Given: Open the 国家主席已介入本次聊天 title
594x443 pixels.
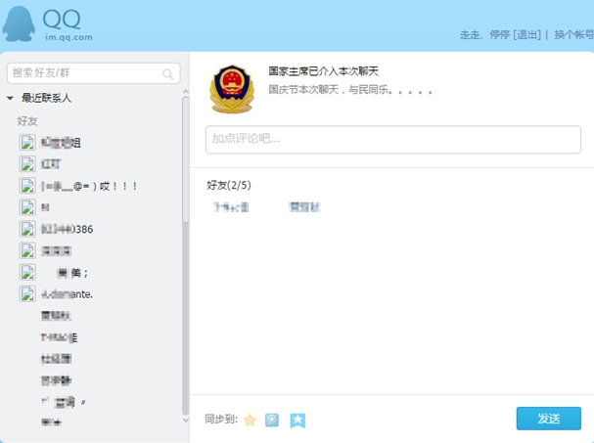Looking at the screenshot, I should coord(324,71).
